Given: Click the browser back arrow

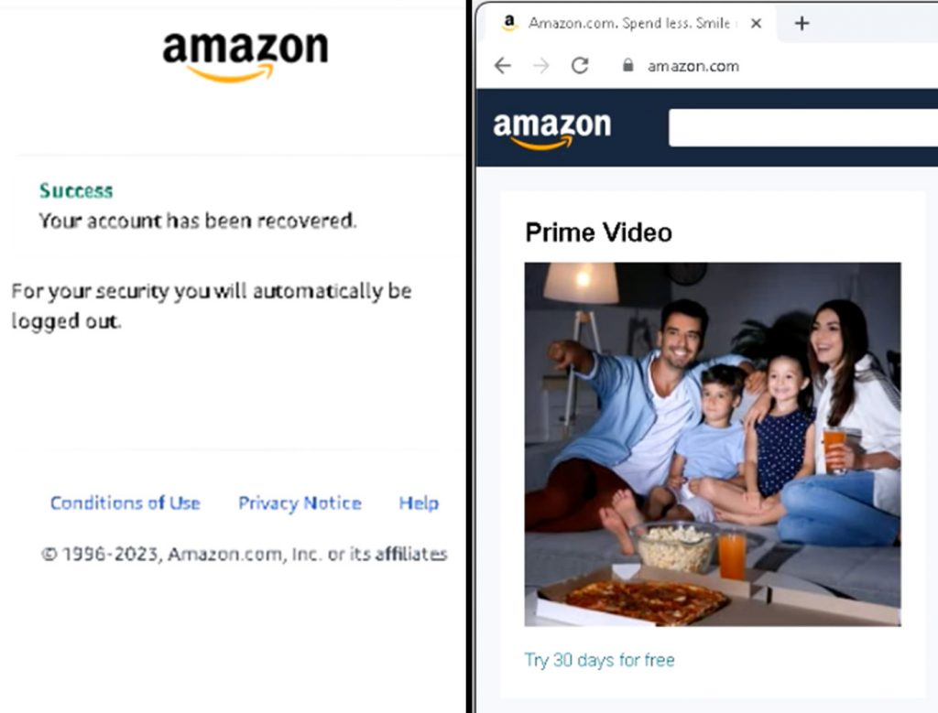Looking at the screenshot, I should point(503,66).
